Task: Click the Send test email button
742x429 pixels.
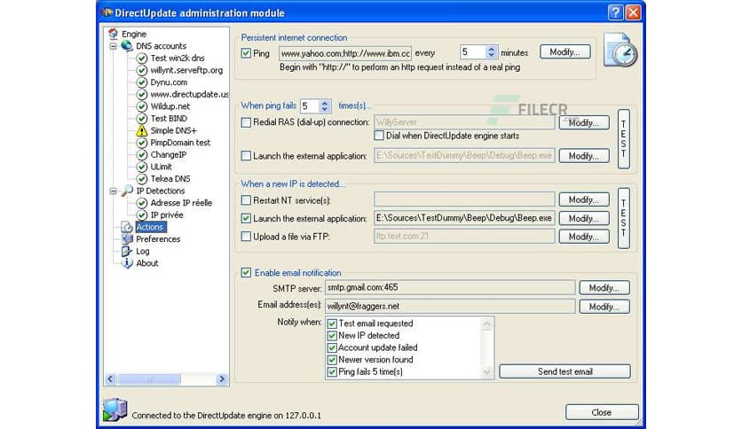Action: tap(565, 371)
